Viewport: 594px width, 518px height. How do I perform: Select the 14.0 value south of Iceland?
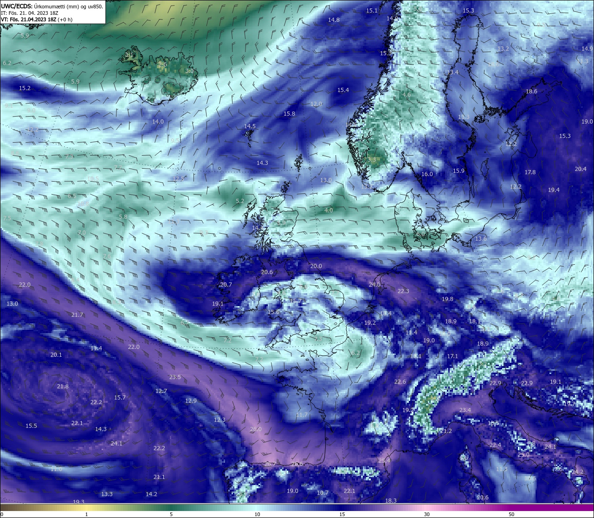[x=158, y=122]
